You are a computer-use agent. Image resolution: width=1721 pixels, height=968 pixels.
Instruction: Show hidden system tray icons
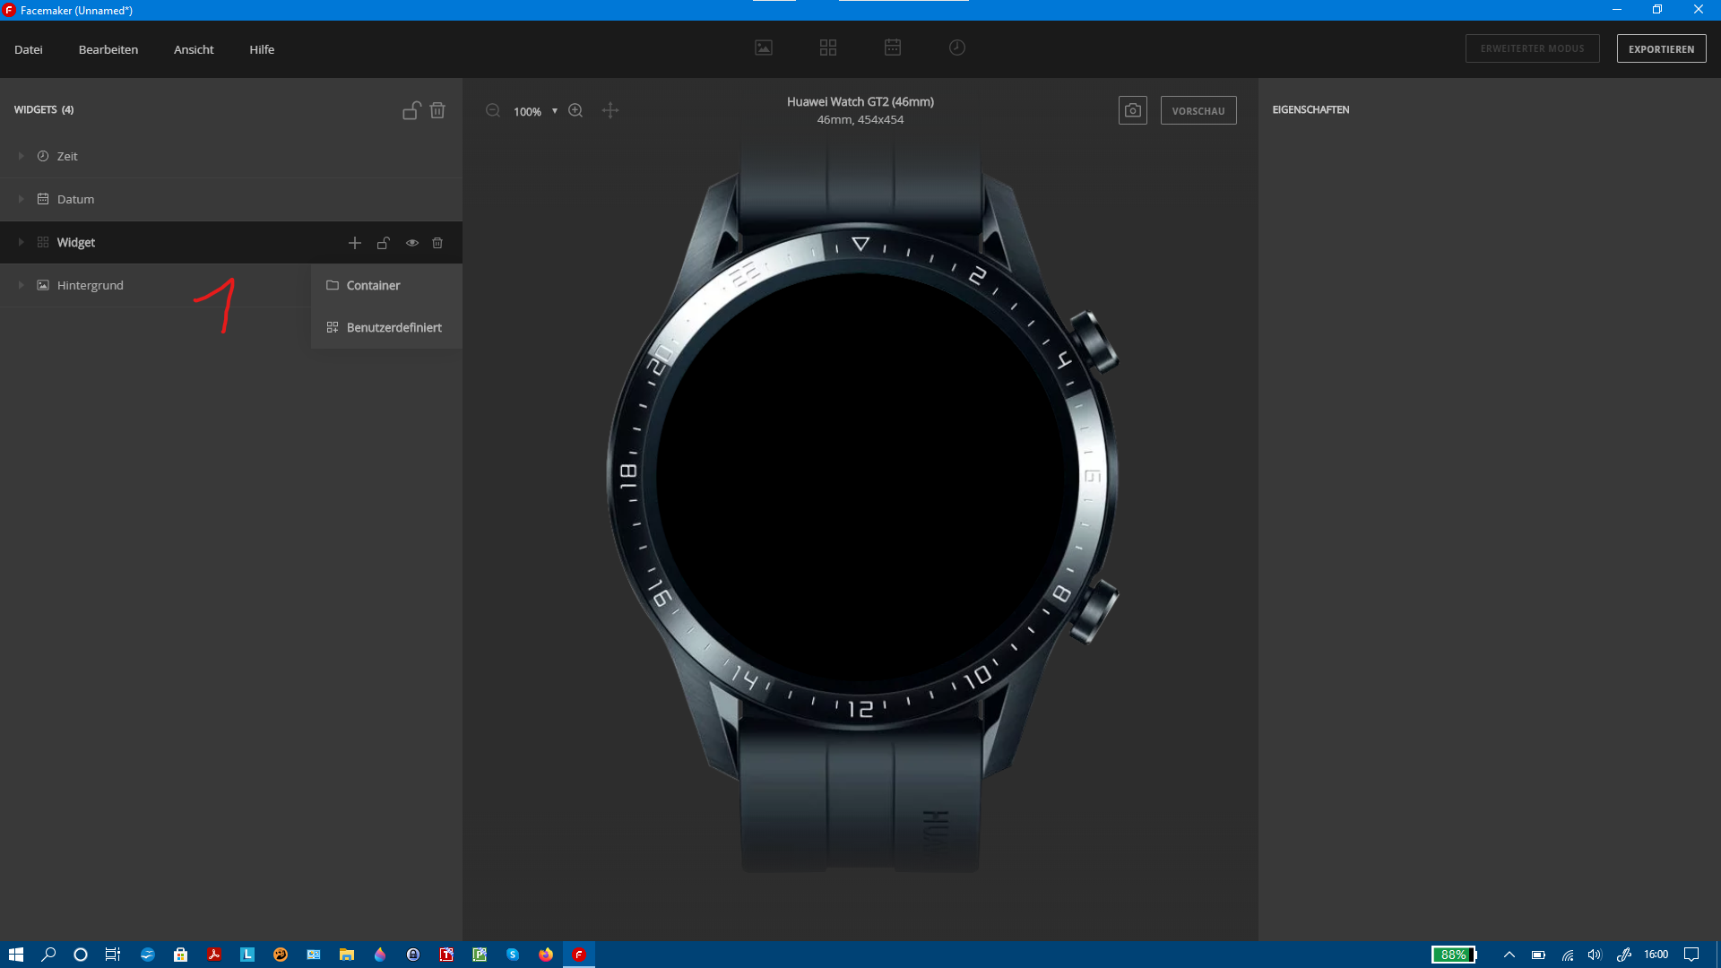[x=1509, y=955]
